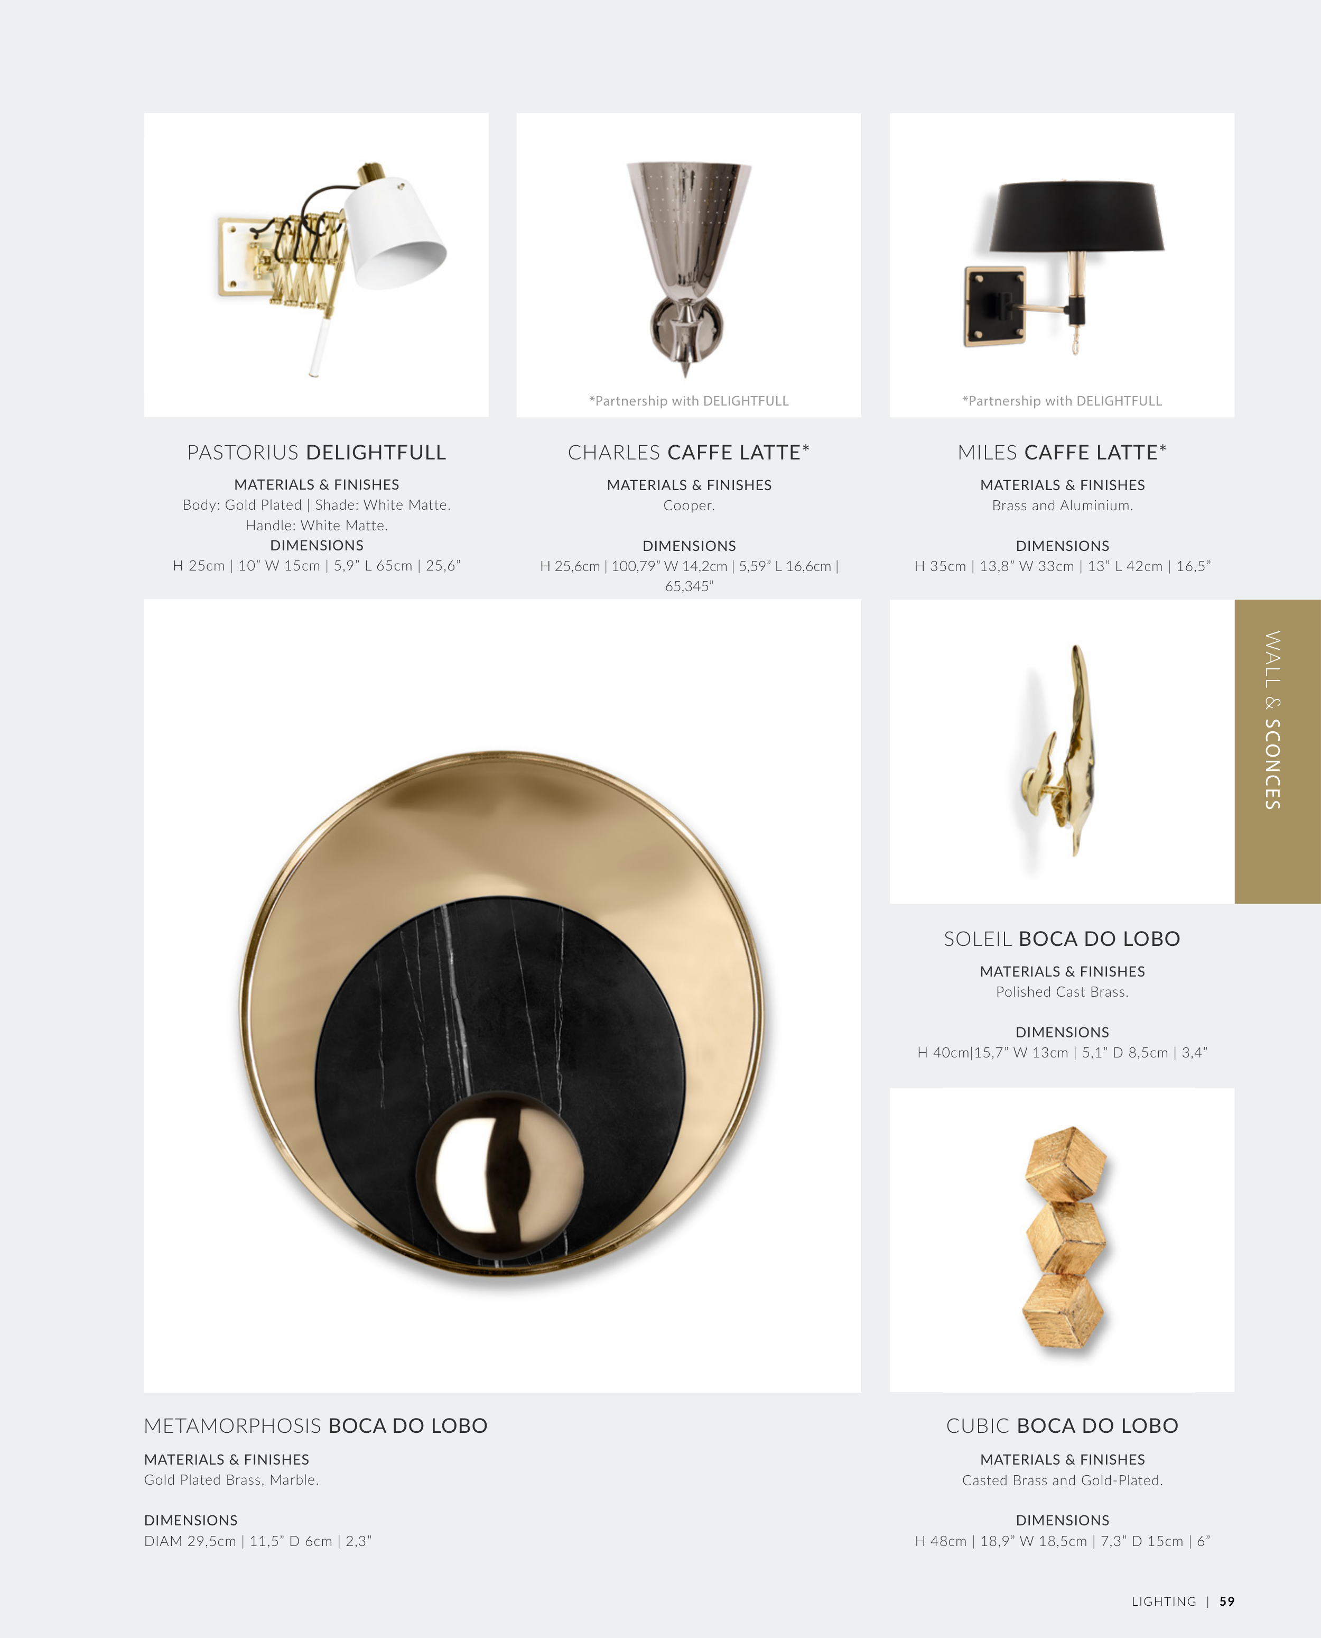Select the CUBIC BOCA DO LOBO heading

click(1062, 1425)
